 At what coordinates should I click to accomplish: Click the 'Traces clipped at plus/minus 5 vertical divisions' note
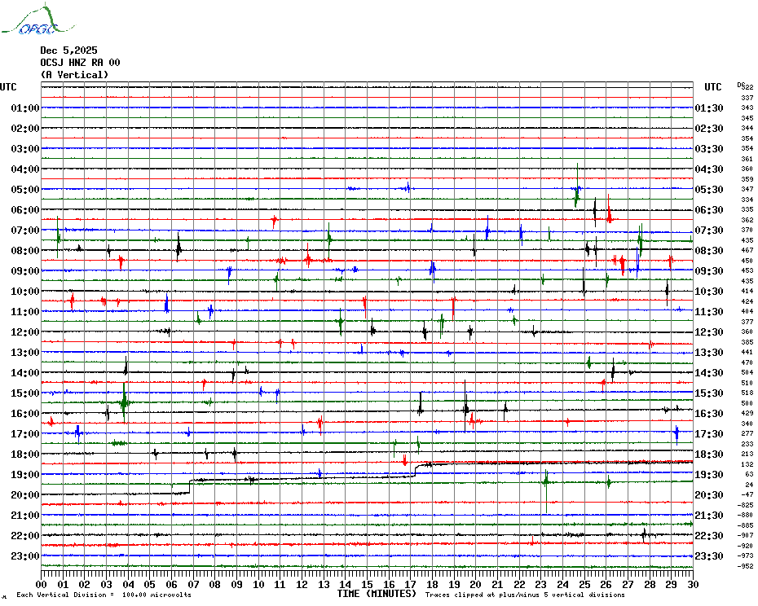click(x=525, y=595)
